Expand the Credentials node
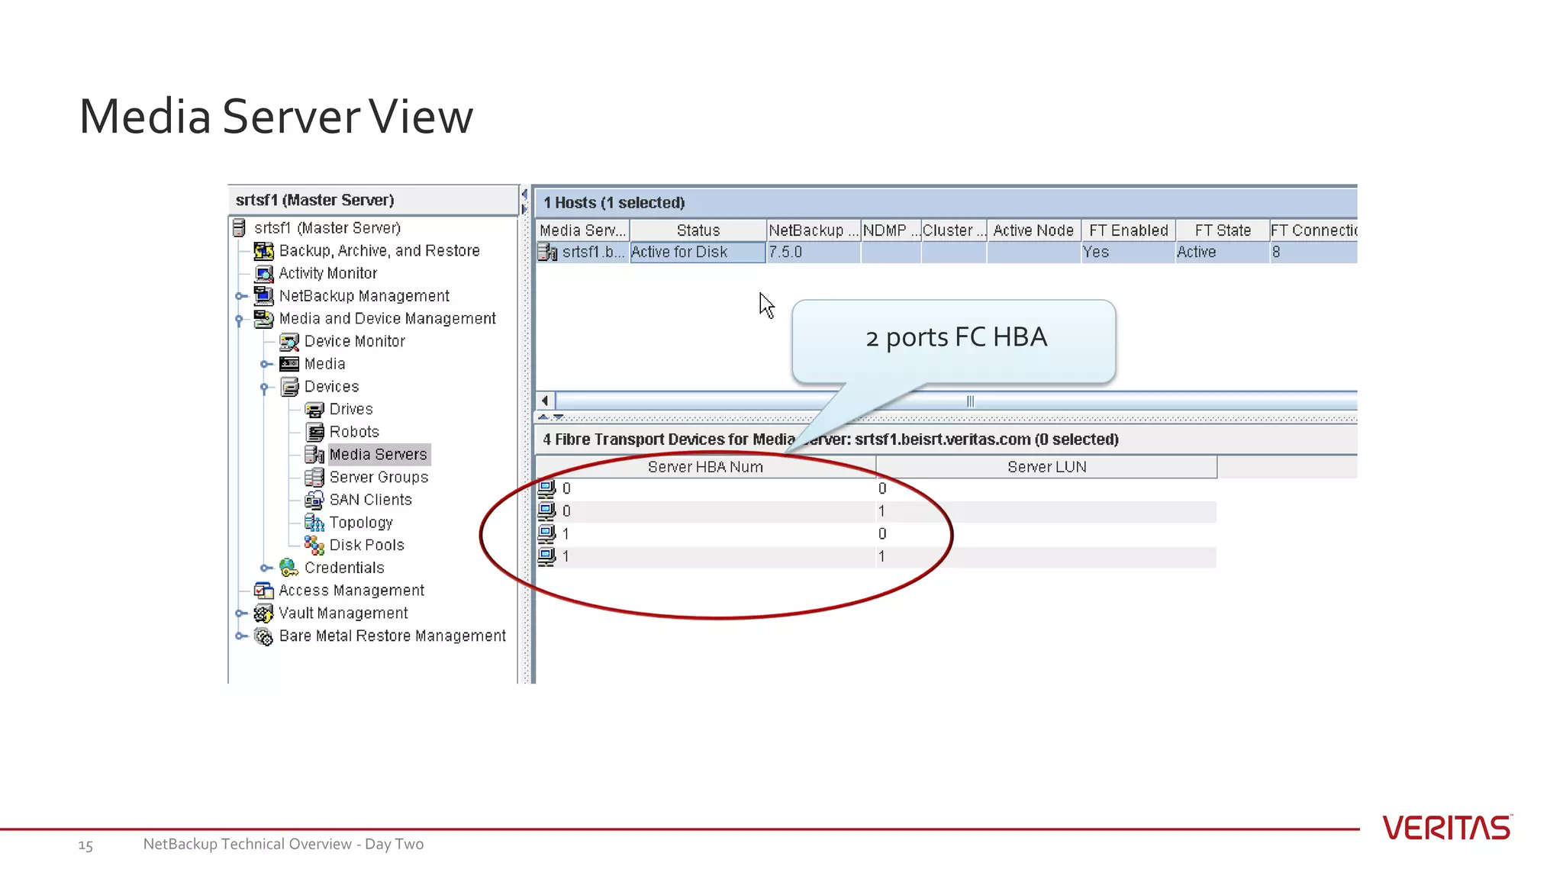This screenshot has height=879, width=1563. tap(266, 568)
